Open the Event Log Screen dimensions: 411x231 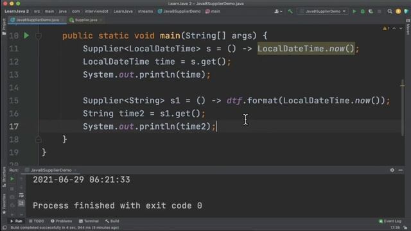coord(390,221)
